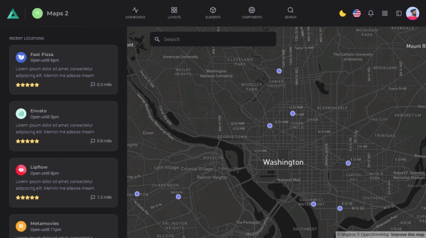
Task: Open user profile avatar menu
Action: click(413, 13)
